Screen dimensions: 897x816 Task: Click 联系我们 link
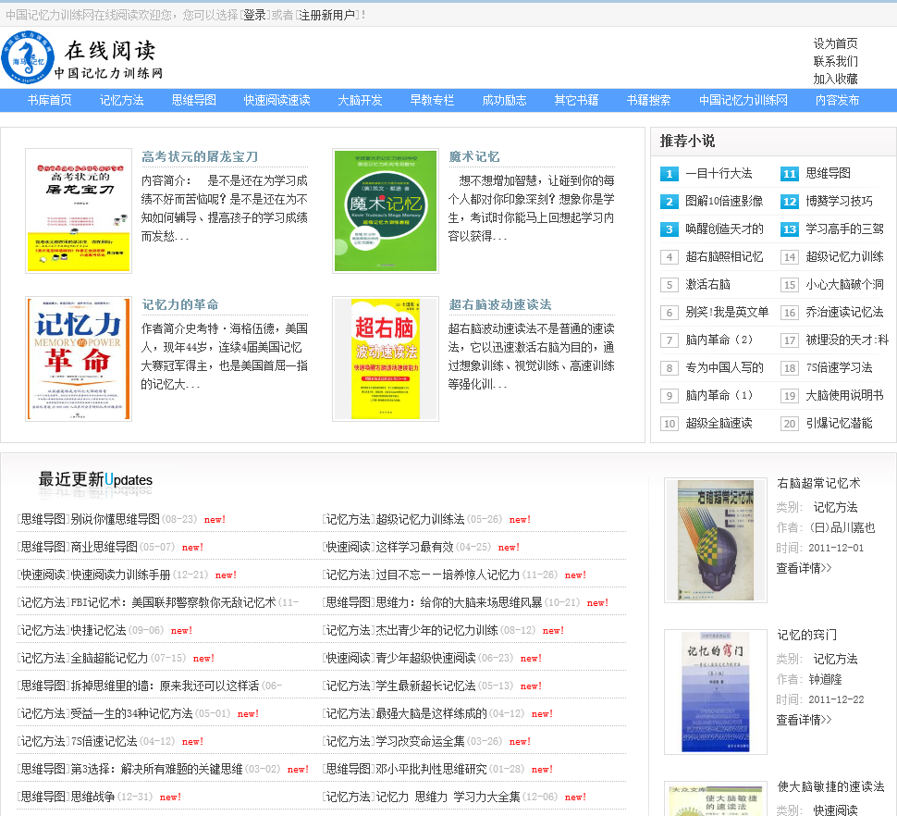[x=835, y=61]
